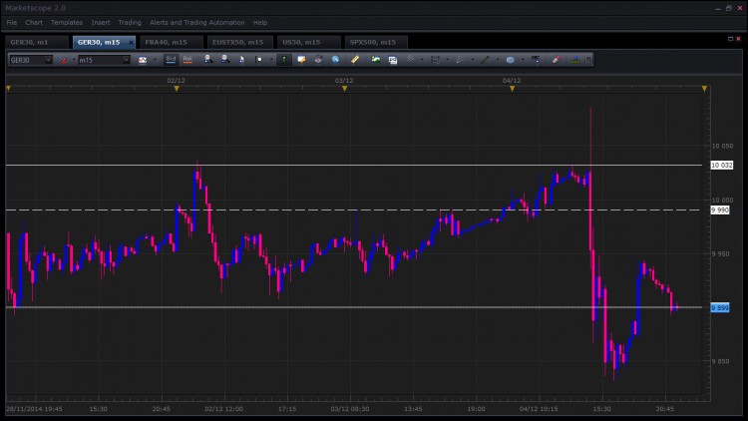Select the fan lines drawing tool
Image resolution: width=748 pixels, height=421 pixels.
click(460, 60)
